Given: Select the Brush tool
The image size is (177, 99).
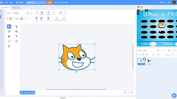Looking at the screenshot, I should coord(9,31).
